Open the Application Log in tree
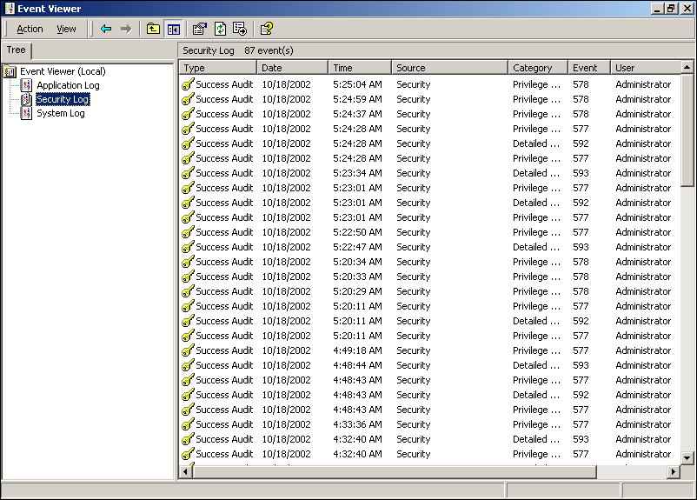Screen dimensions: 697x500 click(x=68, y=85)
